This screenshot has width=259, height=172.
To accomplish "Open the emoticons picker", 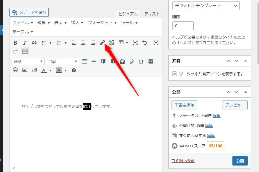I will (x=15, y=70).
